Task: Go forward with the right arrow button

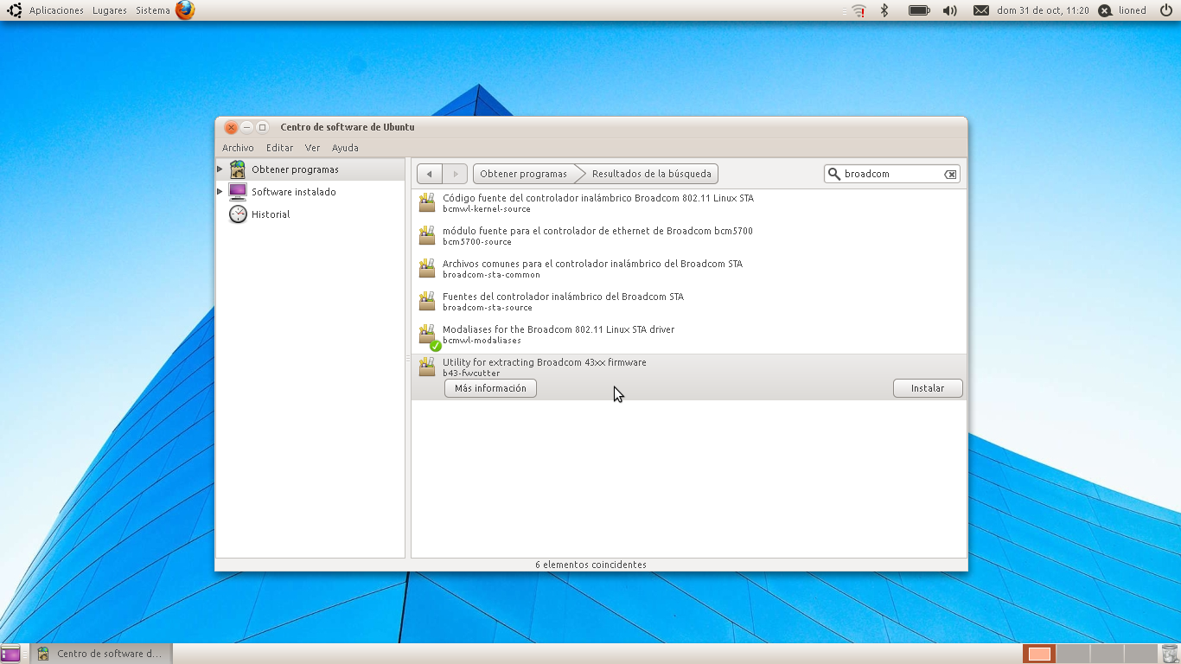Action: (x=456, y=174)
